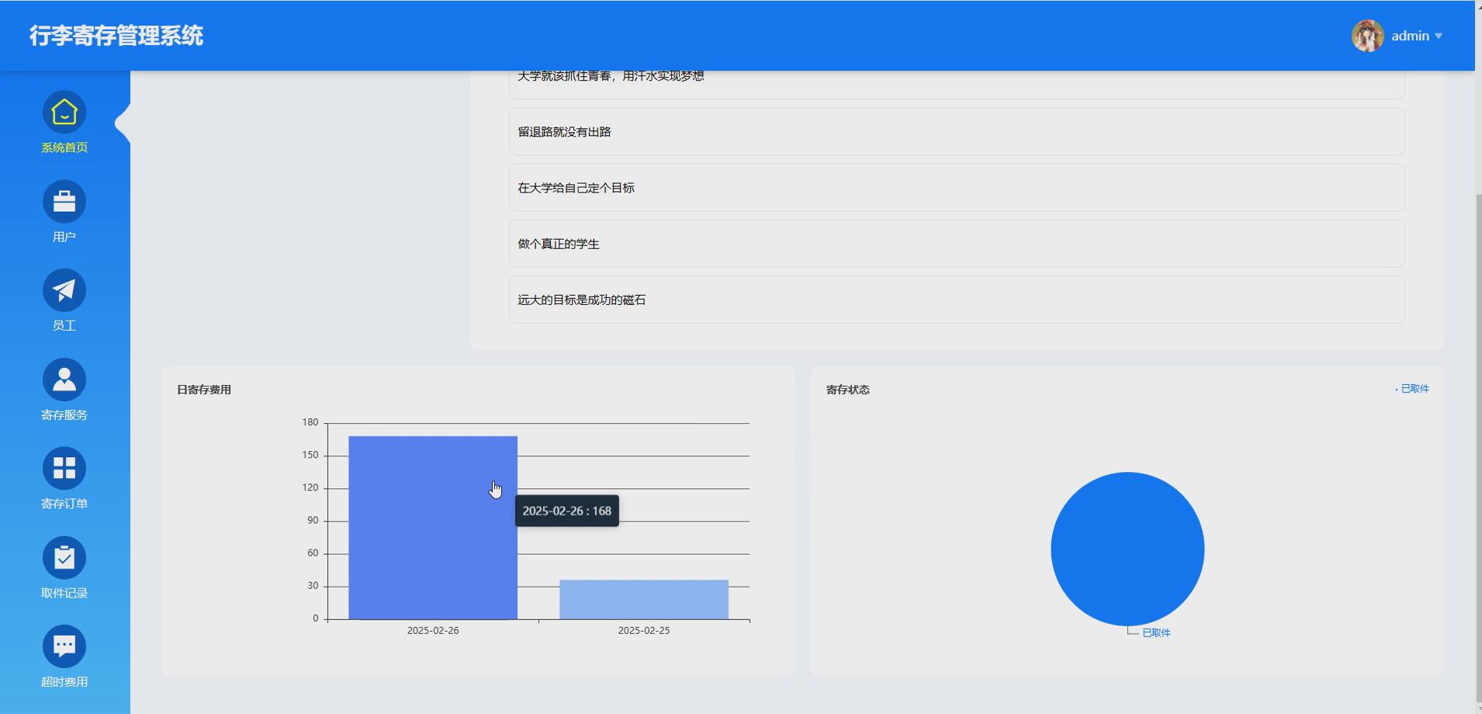Click the 90 y-axis value

(313, 520)
